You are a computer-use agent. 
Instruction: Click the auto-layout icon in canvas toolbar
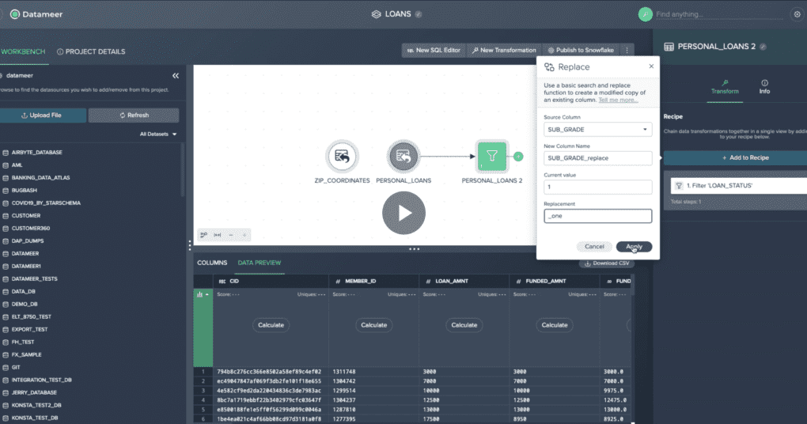pos(204,235)
